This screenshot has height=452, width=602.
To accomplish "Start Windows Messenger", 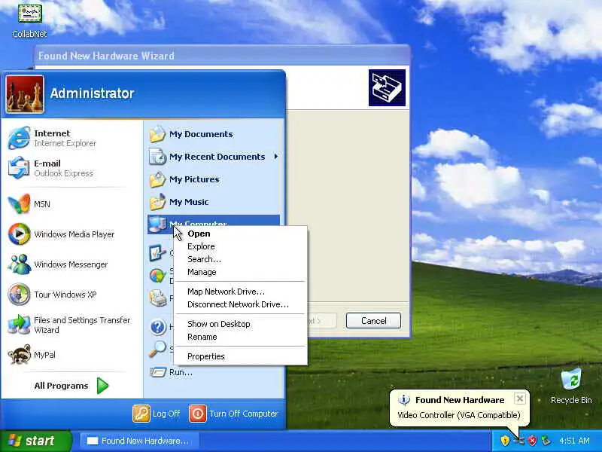I will pyautogui.click(x=71, y=264).
